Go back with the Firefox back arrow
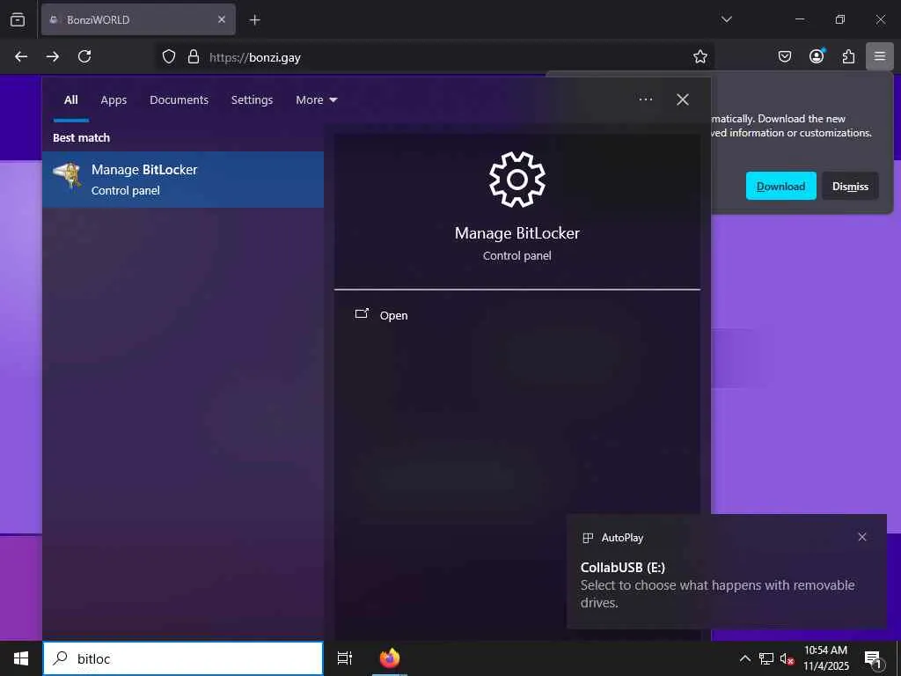Image resolution: width=901 pixels, height=676 pixels. tap(21, 56)
